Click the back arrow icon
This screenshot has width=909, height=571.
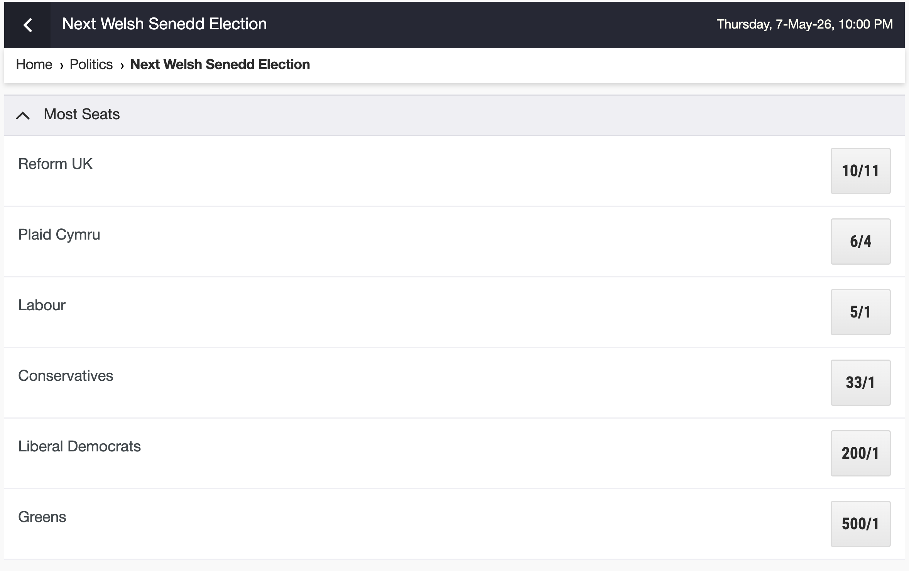[x=27, y=25]
